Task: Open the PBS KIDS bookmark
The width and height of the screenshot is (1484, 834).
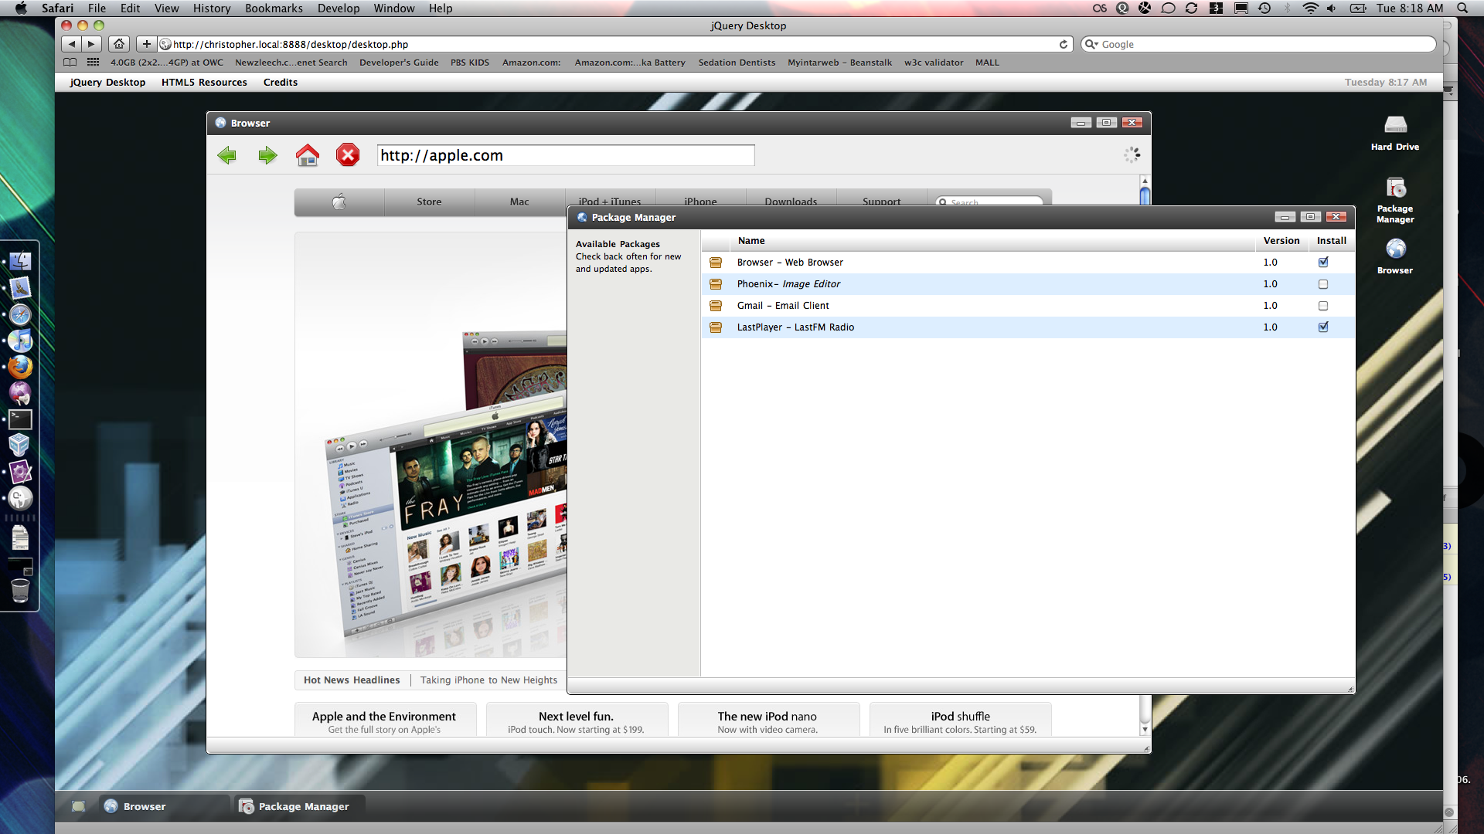Action: click(x=470, y=63)
